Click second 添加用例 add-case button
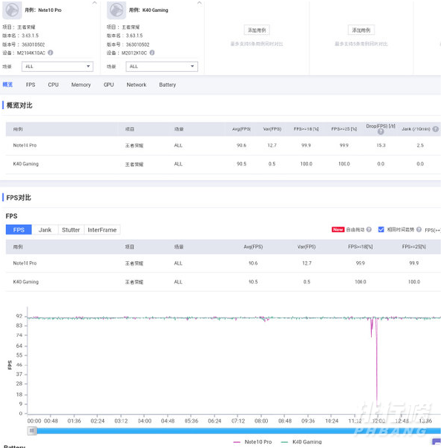Image resolution: width=443 pixels, height=448 pixels. (x=361, y=30)
